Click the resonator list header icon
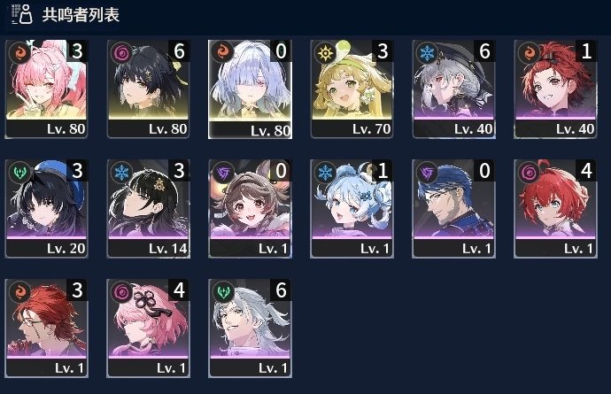 point(22,14)
